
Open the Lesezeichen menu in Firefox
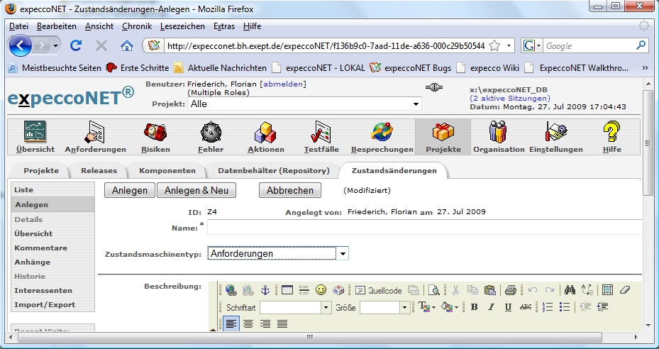tap(183, 26)
